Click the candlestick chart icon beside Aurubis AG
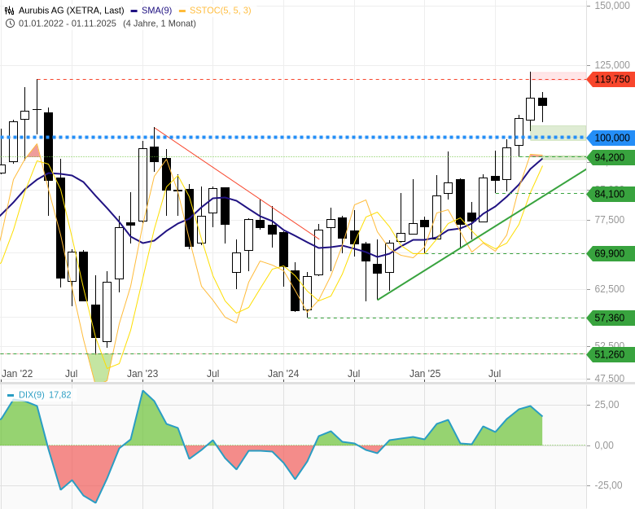The width and height of the screenshot is (635, 509). (10, 11)
